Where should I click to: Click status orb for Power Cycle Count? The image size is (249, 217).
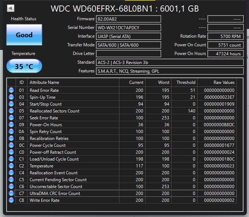coord(11,145)
